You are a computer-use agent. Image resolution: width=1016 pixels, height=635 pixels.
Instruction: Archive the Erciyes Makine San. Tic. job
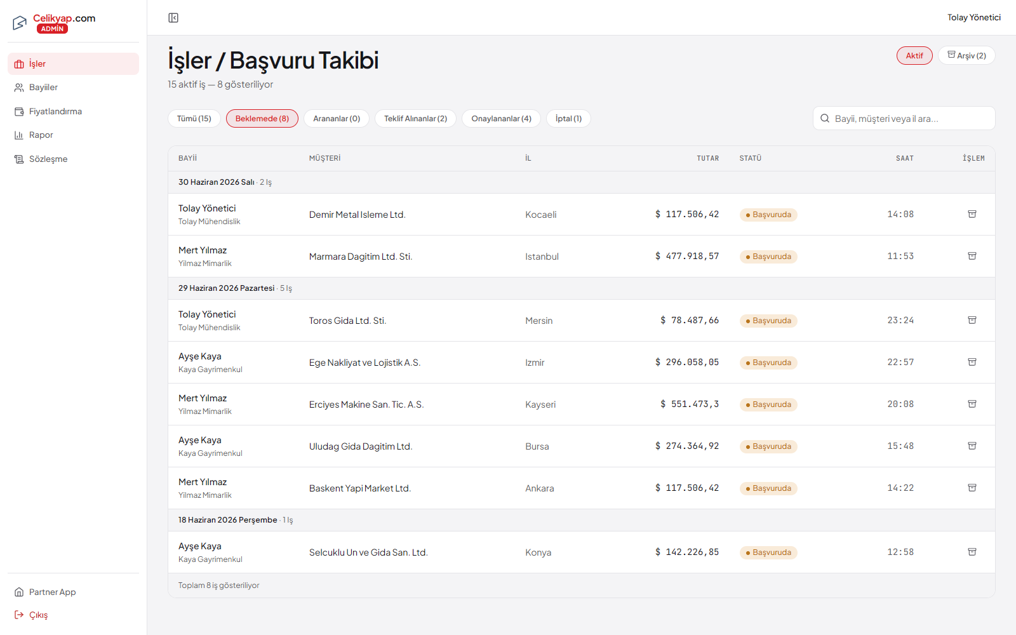click(972, 404)
